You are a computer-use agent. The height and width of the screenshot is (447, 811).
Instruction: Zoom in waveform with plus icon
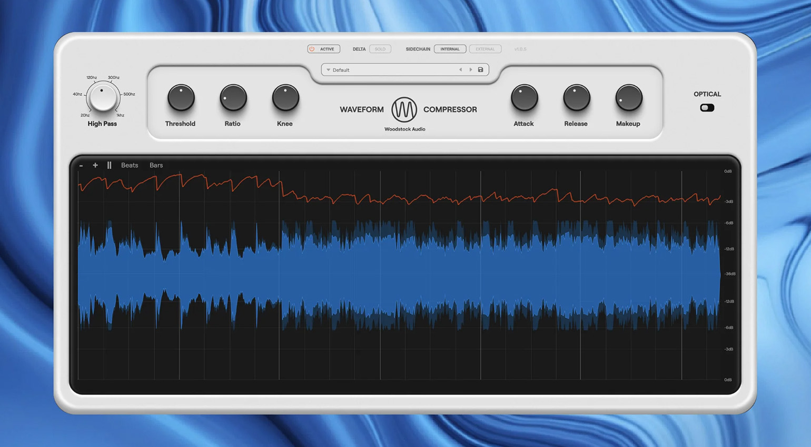95,165
